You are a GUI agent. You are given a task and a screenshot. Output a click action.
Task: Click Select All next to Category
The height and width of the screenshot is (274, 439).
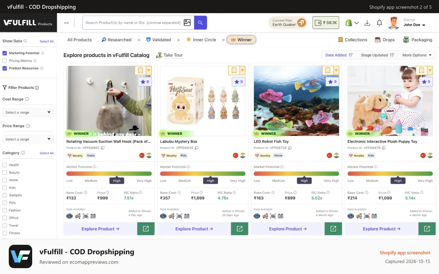tap(46, 153)
